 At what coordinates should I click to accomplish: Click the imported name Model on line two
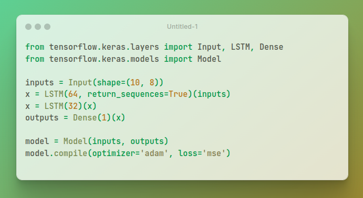(x=209, y=59)
